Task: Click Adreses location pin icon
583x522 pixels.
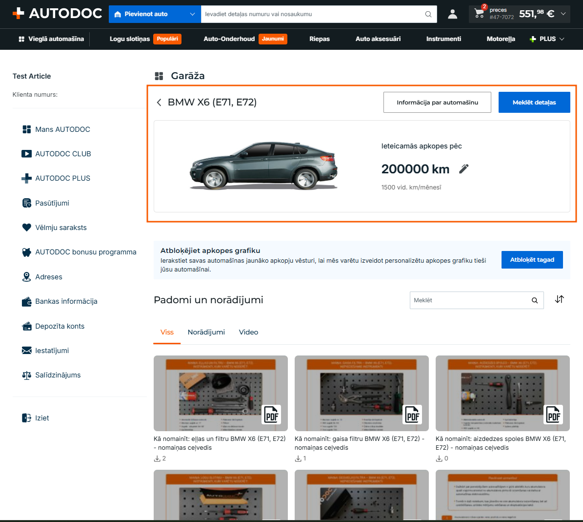Action: pos(26,277)
